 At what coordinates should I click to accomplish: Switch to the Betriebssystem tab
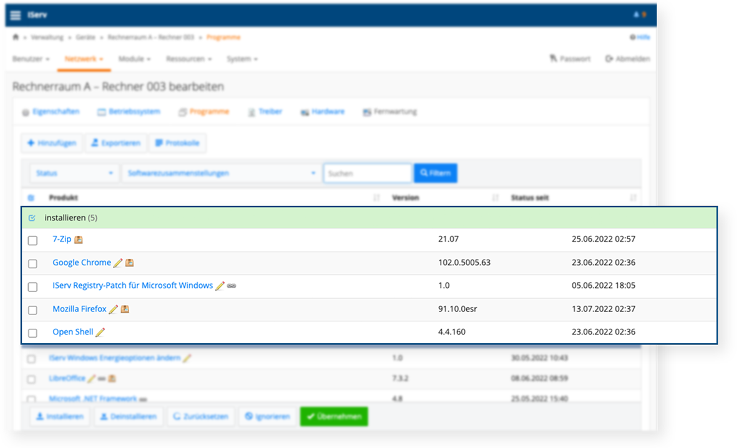(x=129, y=112)
